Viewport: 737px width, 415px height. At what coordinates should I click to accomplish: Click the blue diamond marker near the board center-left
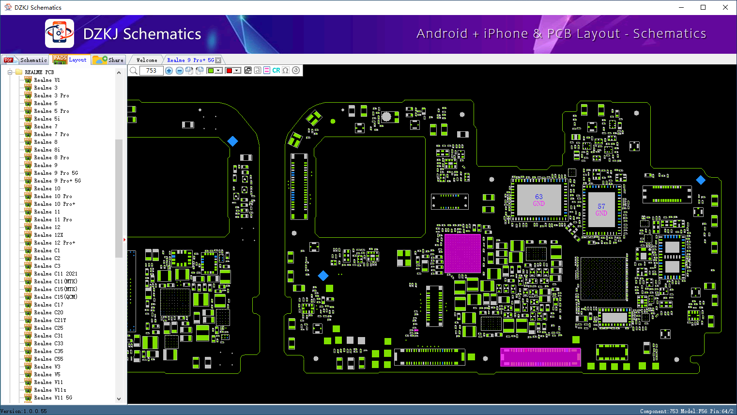pyautogui.click(x=323, y=276)
